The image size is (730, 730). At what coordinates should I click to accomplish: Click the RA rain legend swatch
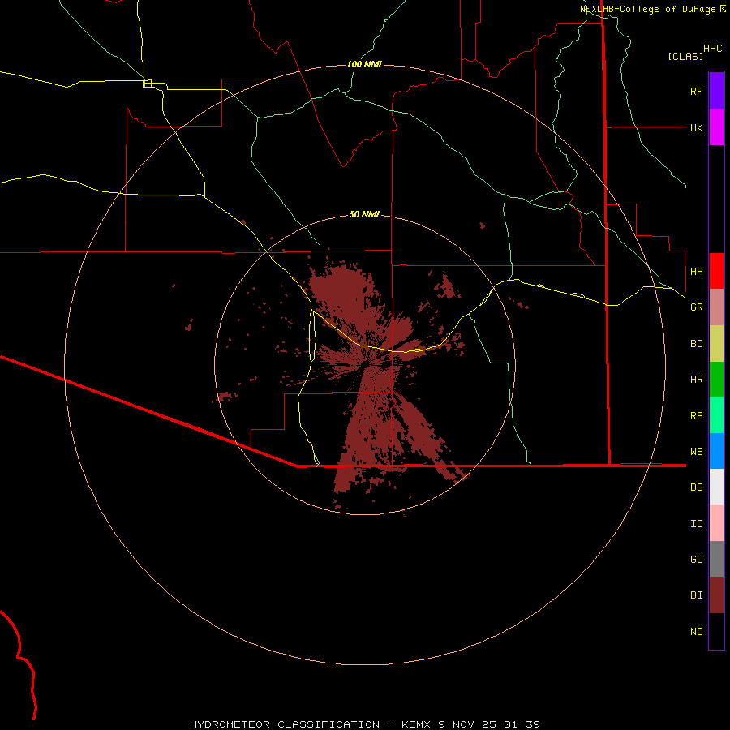click(716, 415)
